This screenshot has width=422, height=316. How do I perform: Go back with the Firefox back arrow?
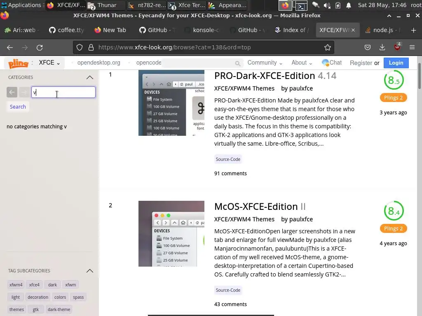(10, 48)
